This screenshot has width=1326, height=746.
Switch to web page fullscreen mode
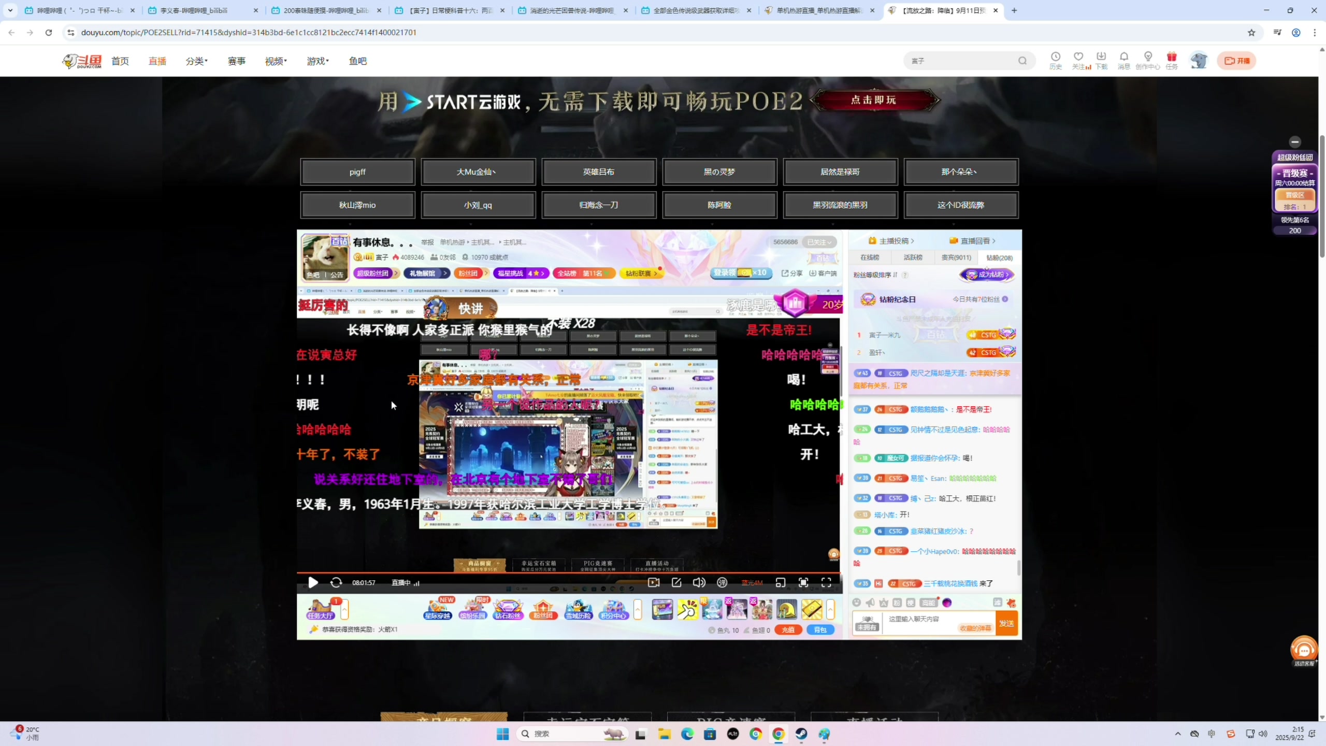(803, 582)
